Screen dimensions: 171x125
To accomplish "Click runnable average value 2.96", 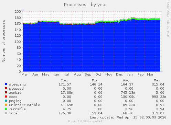I will (129, 109).
